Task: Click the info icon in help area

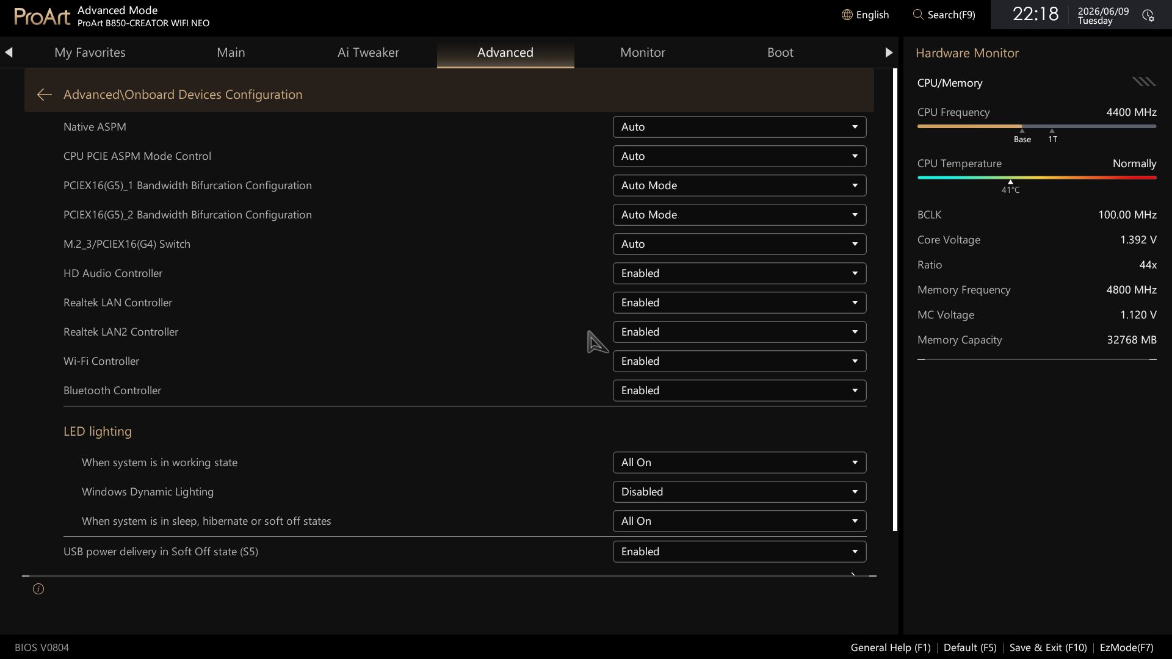Action: click(x=38, y=589)
